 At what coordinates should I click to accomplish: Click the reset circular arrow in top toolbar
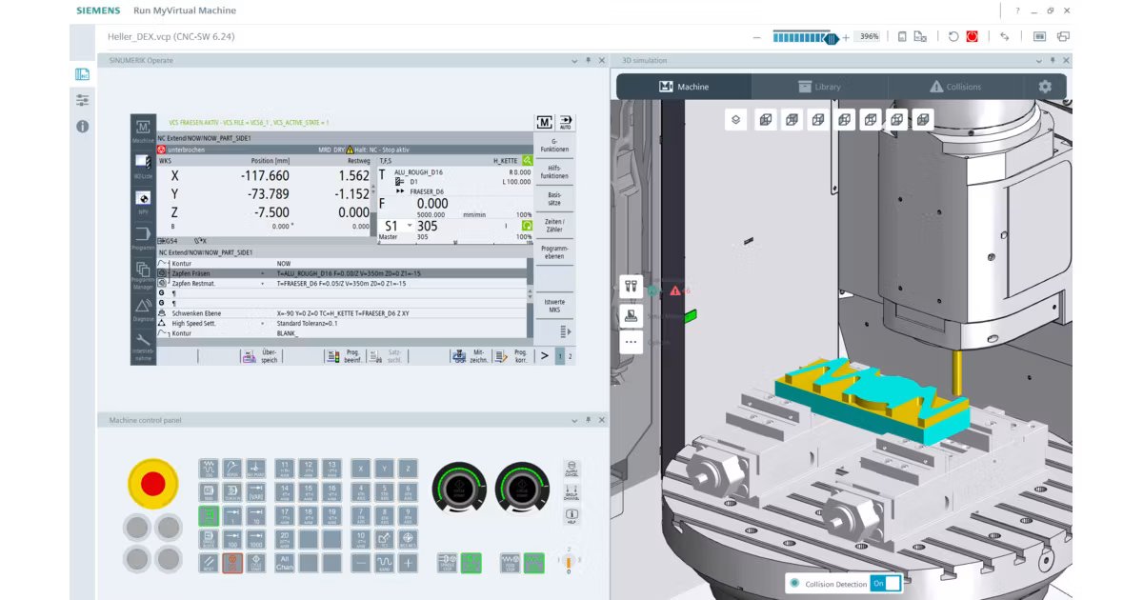click(x=953, y=36)
